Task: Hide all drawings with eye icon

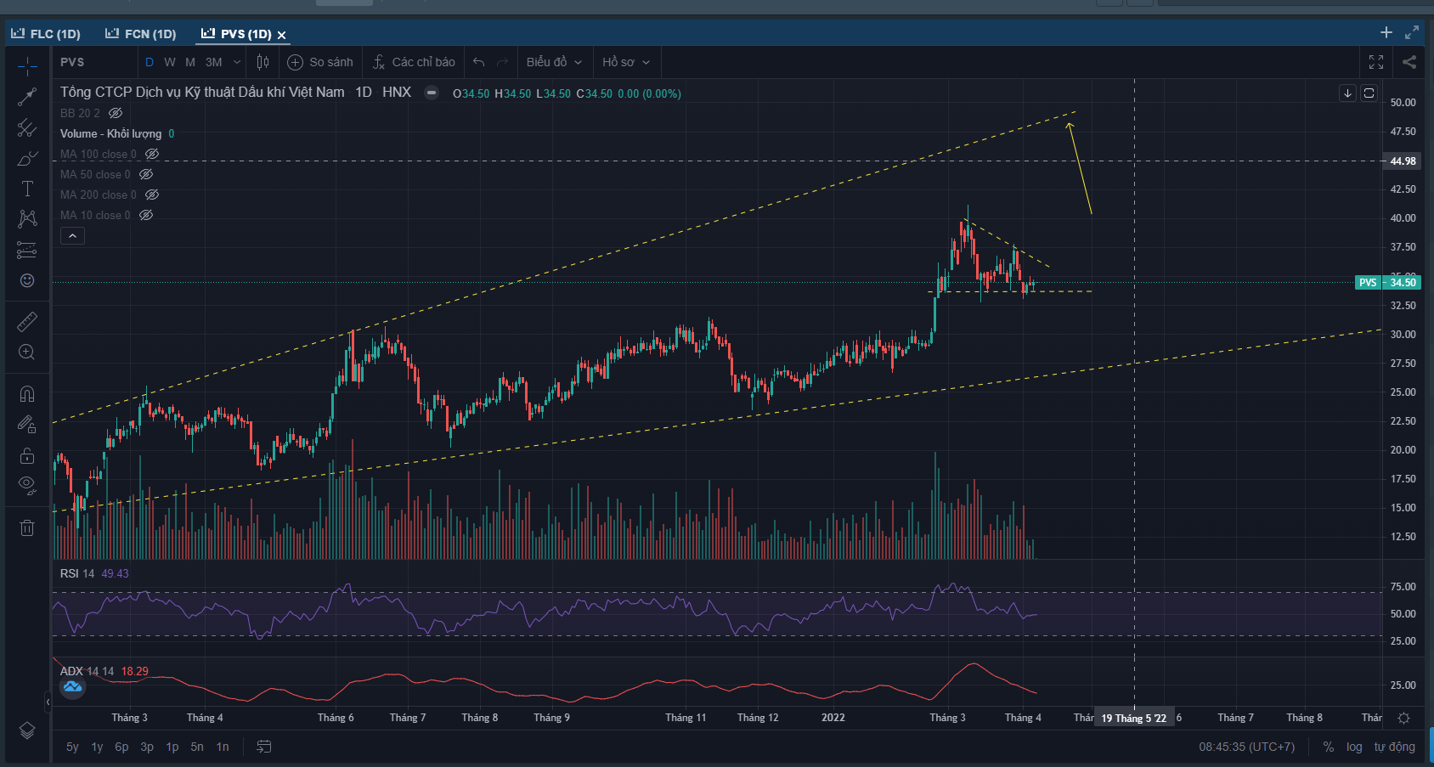Action: [x=27, y=486]
